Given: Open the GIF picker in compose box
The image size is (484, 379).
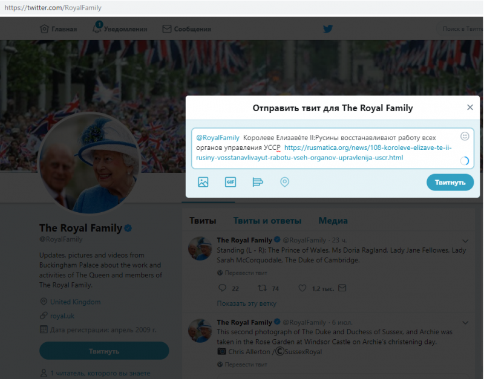Looking at the screenshot, I should pyautogui.click(x=231, y=182).
